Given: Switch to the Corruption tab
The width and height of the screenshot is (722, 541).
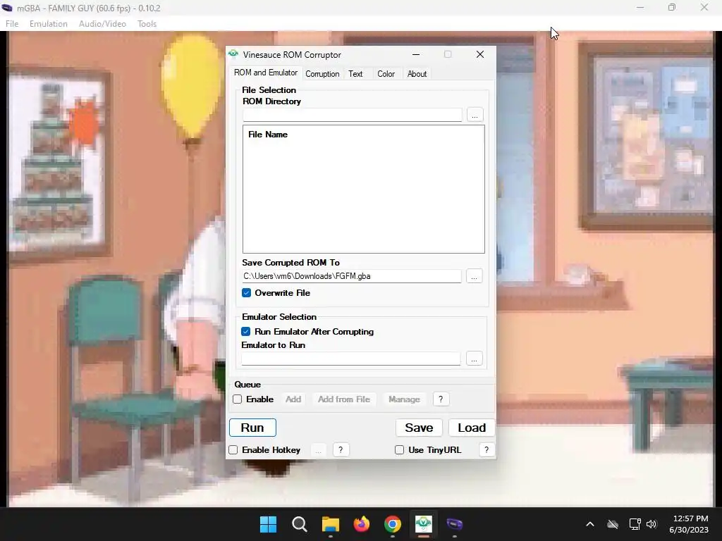Looking at the screenshot, I should 322,73.
